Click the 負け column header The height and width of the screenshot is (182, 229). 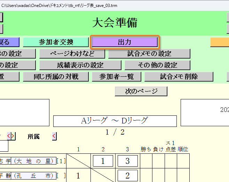(158, 149)
